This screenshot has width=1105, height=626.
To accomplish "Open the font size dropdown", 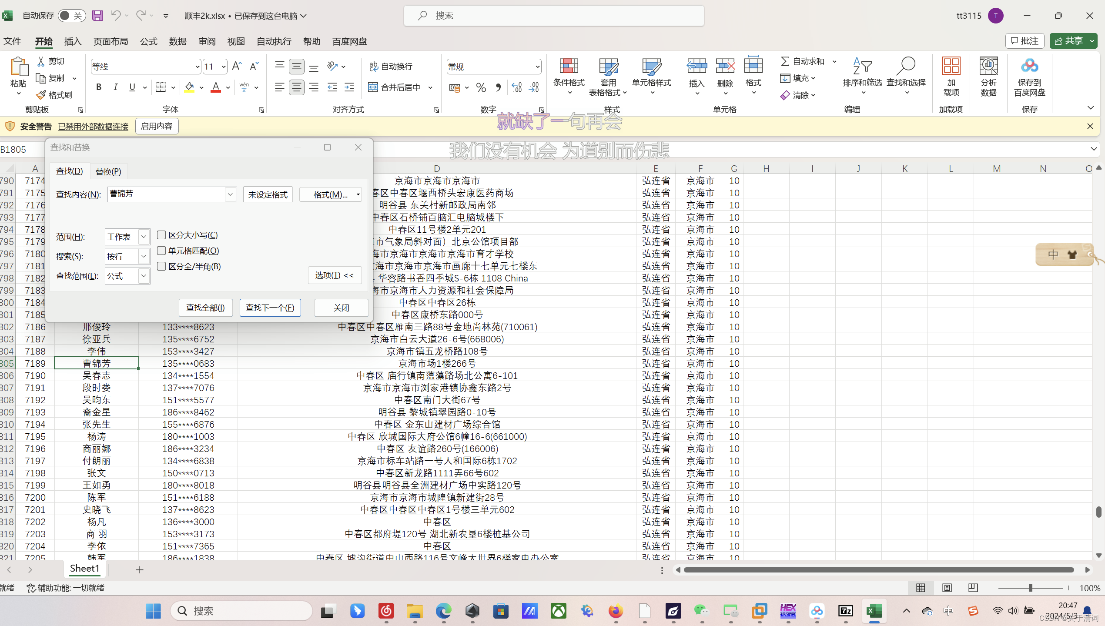I will point(224,67).
